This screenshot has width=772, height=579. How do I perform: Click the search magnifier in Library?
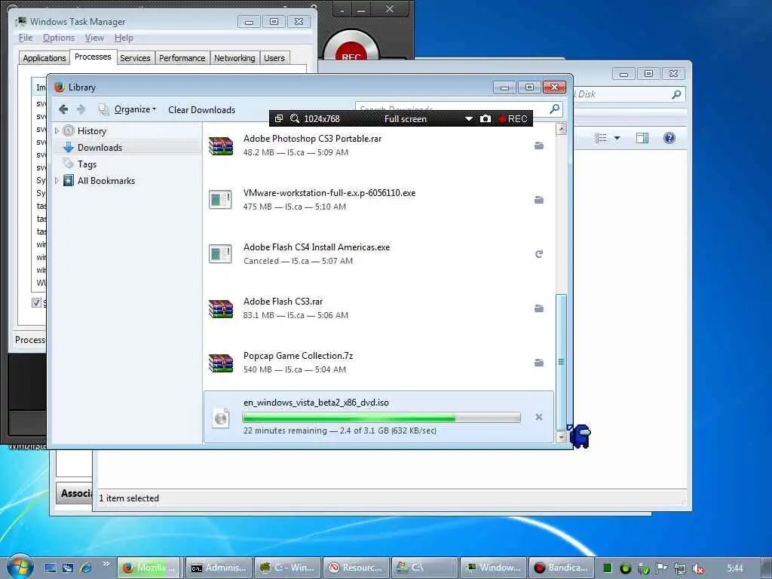click(554, 109)
